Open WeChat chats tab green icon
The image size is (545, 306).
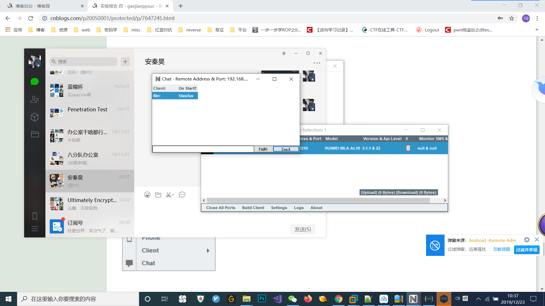(x=34, y=82)
